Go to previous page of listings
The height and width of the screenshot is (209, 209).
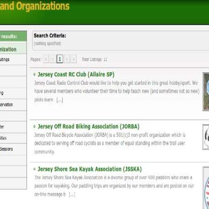(53, 59)
